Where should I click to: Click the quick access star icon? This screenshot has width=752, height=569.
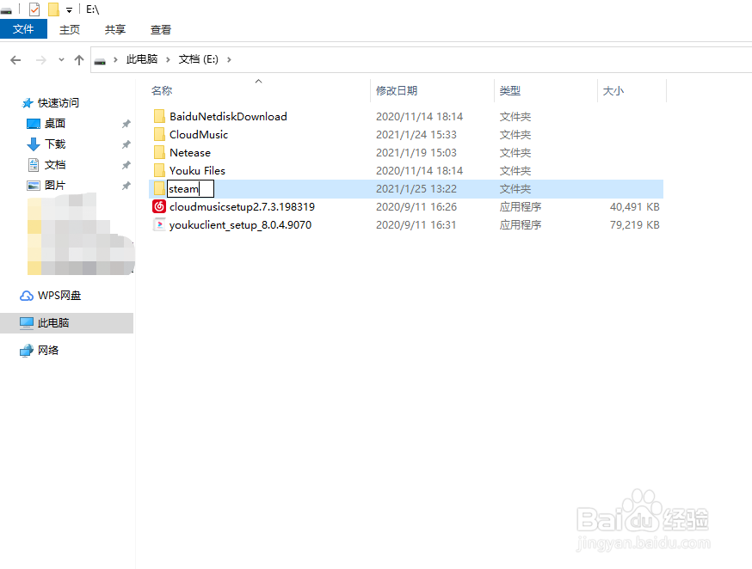28,103
